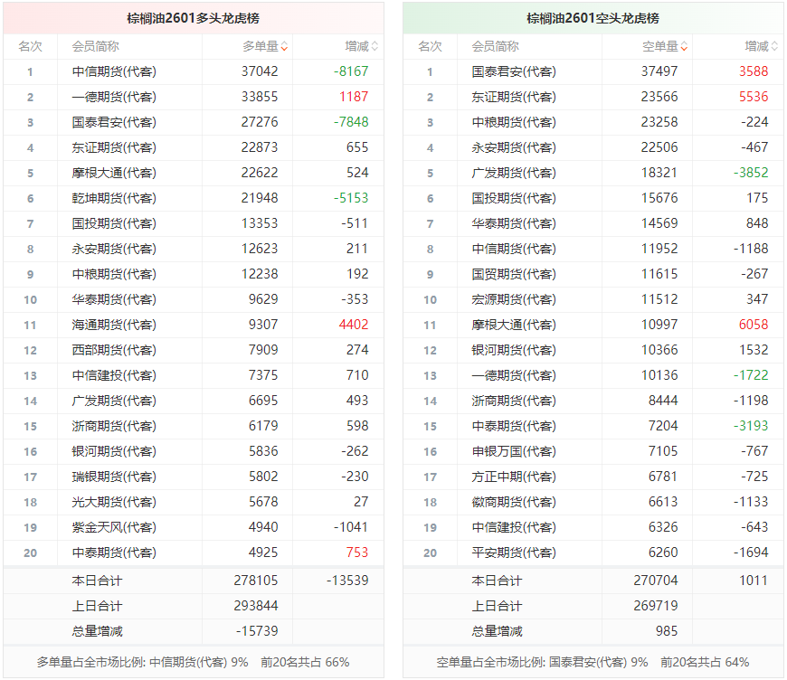
Task: Sort long table by 增减 arrows
Action: click(375, 47)
